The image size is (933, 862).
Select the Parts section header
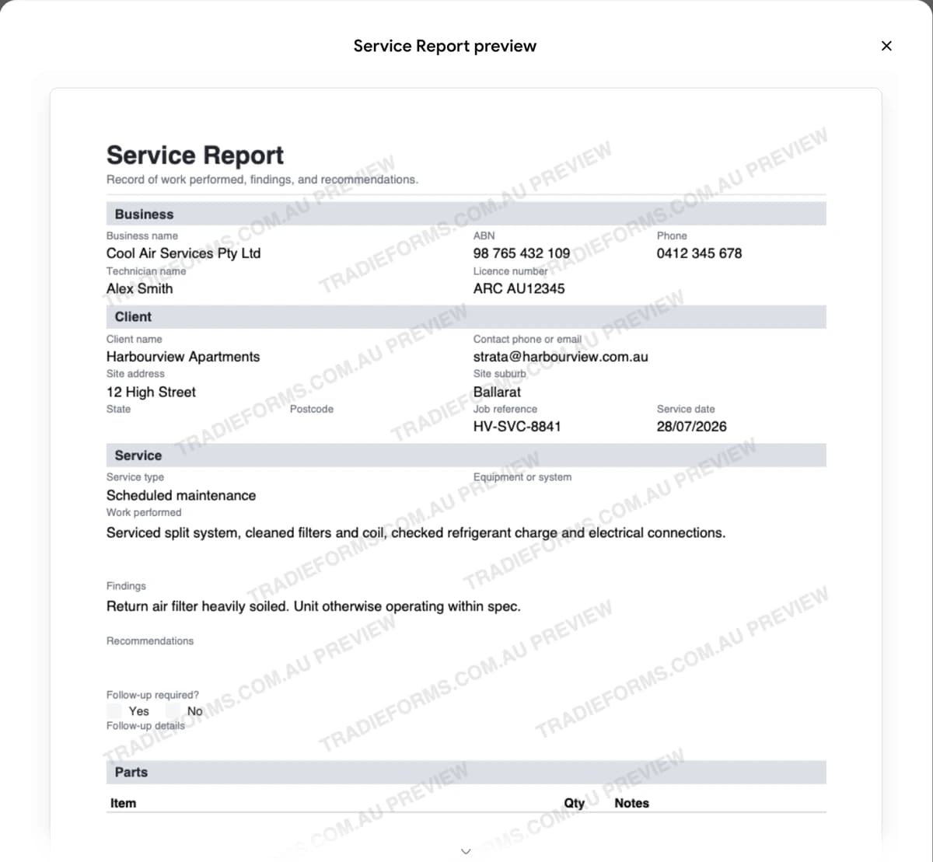pos(466,772)
